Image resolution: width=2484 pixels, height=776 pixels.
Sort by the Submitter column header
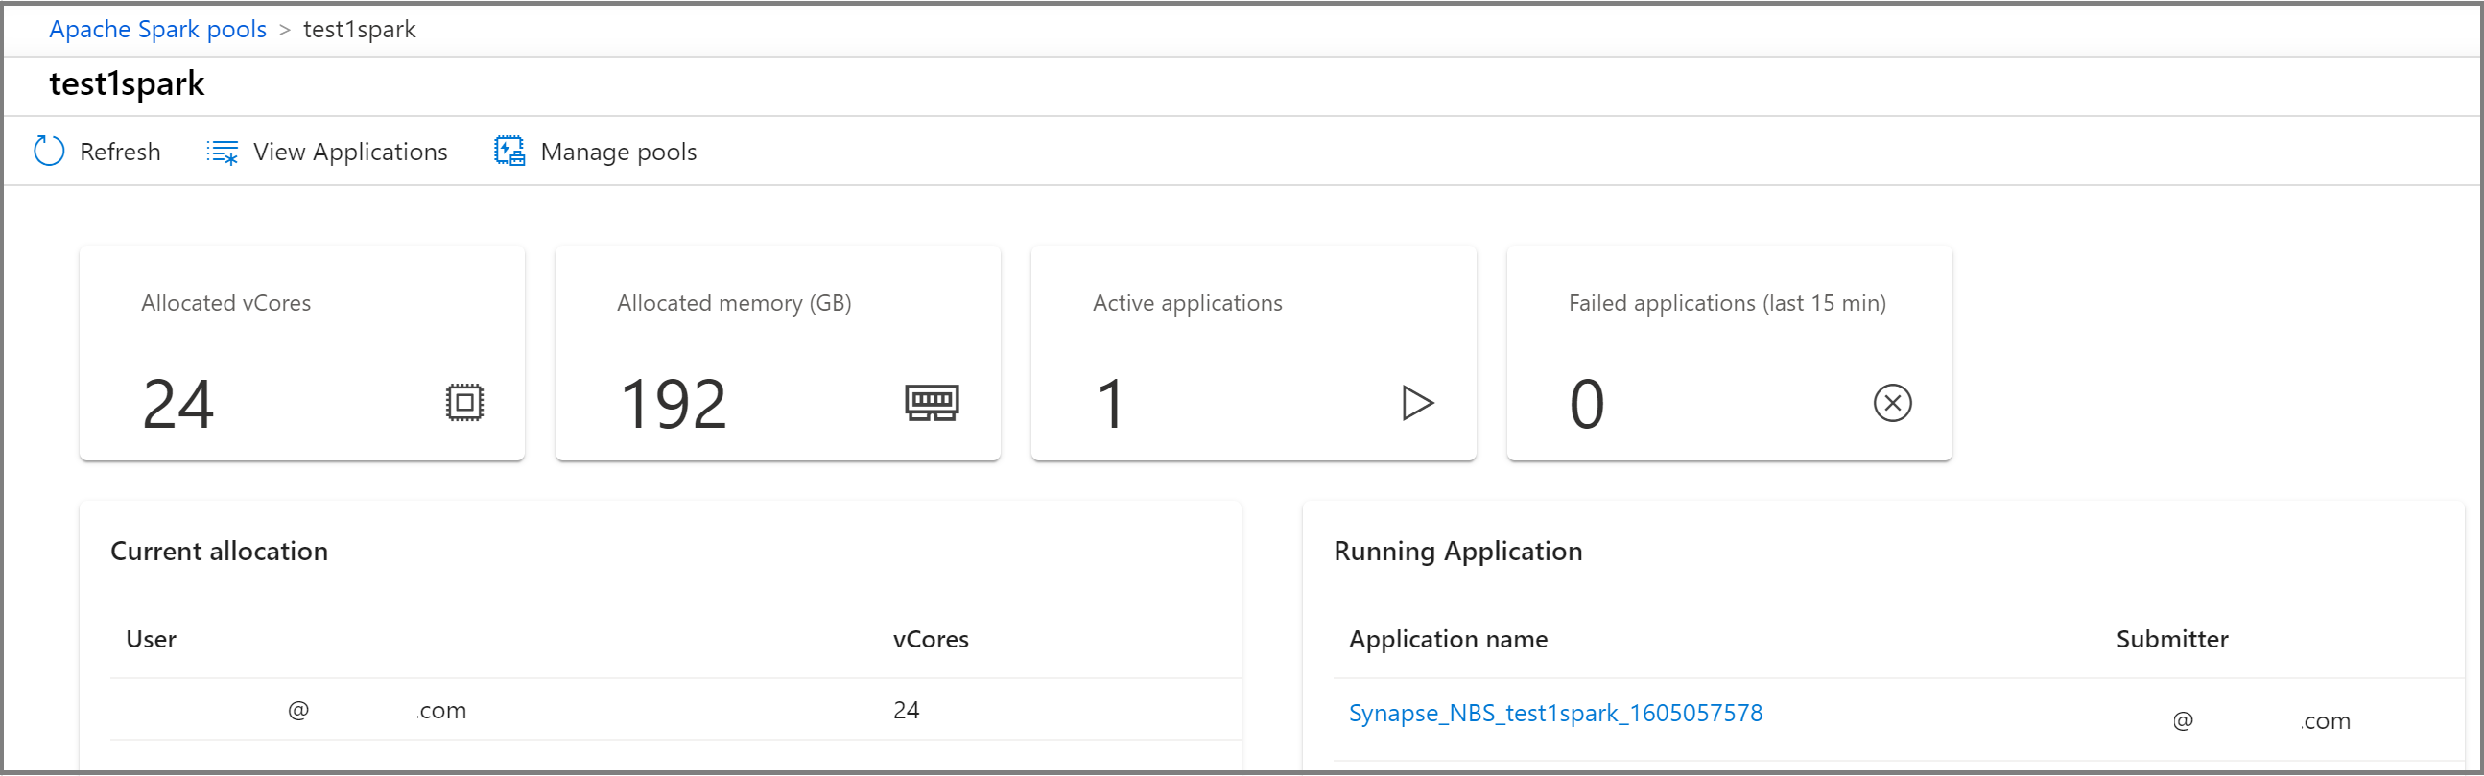(2171, 639)
